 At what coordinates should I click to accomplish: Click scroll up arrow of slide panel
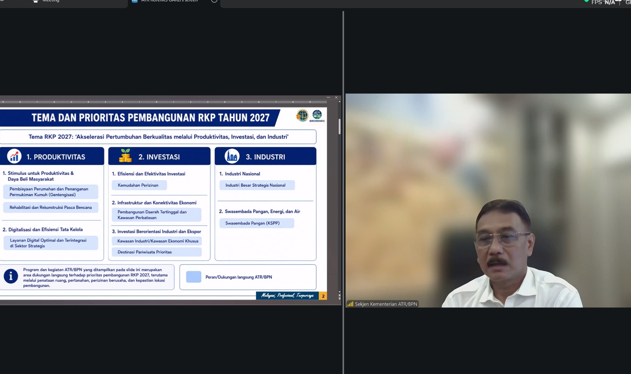coord(340,102)
